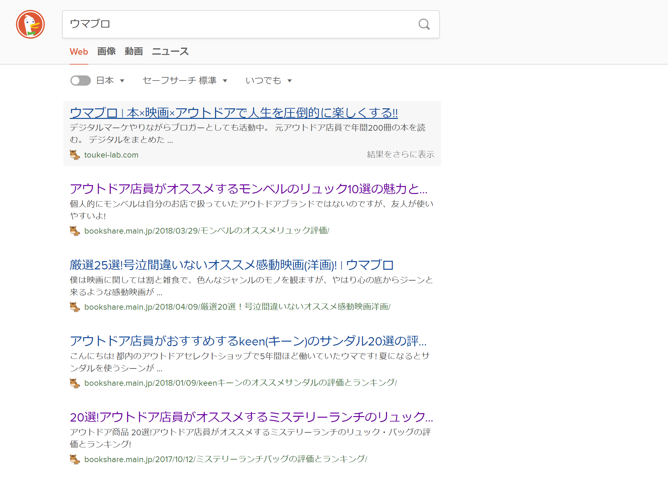668x480 pixels.
Task: Open the 日本 region dropdown
Action: tap(110, 81)
